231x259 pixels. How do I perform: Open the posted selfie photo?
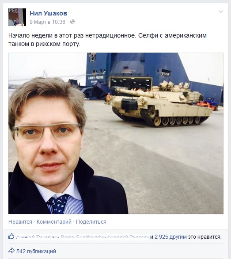(116, 133)
